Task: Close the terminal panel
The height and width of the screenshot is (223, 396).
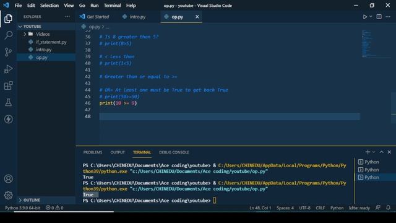Action: pyautogui.click(x=389, y=152)
